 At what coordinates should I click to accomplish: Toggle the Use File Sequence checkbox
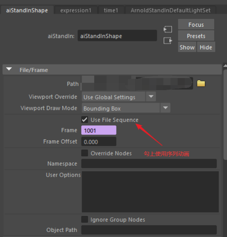[x=85, y=120]
